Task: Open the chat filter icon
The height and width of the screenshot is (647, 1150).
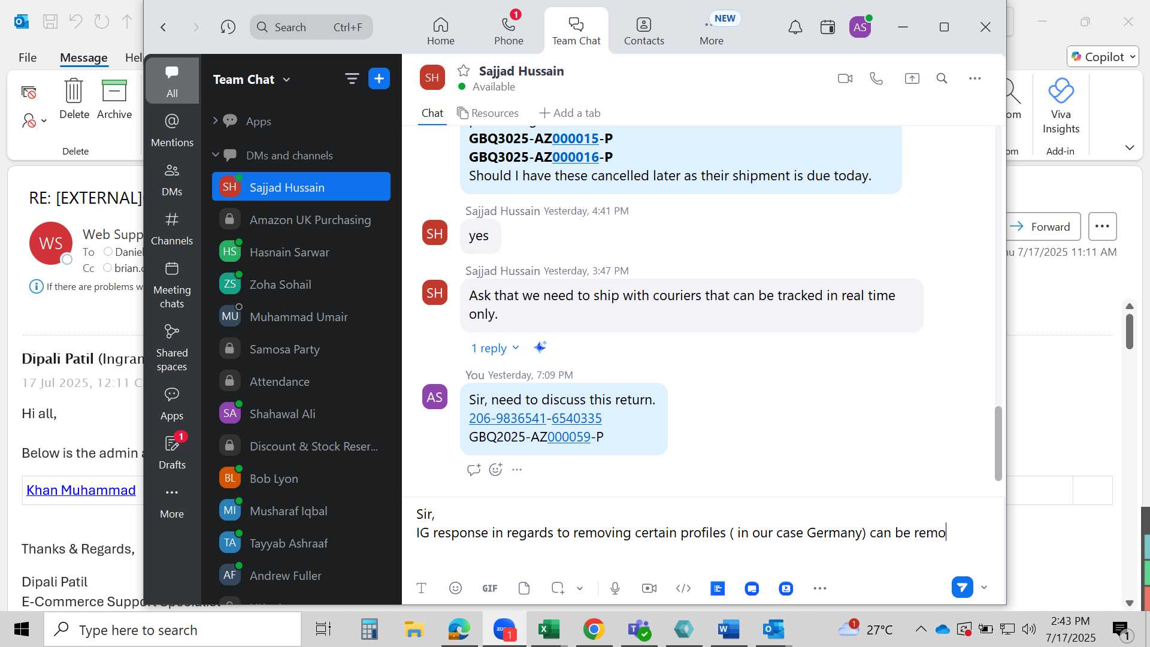Action: pos(352,78)
